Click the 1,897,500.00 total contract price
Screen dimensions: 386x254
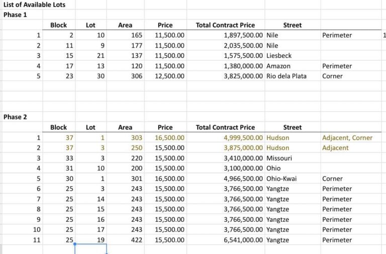tap(243, 36)
